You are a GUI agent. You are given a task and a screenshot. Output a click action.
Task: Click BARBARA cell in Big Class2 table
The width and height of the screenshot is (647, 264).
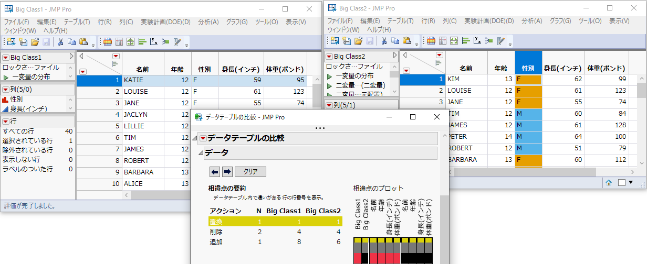click(x=467, y=160)
